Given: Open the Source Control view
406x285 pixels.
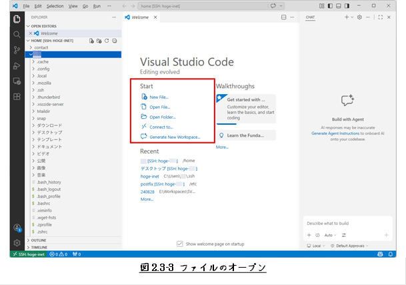Looking at the screenshot, I should coord(17,49).
